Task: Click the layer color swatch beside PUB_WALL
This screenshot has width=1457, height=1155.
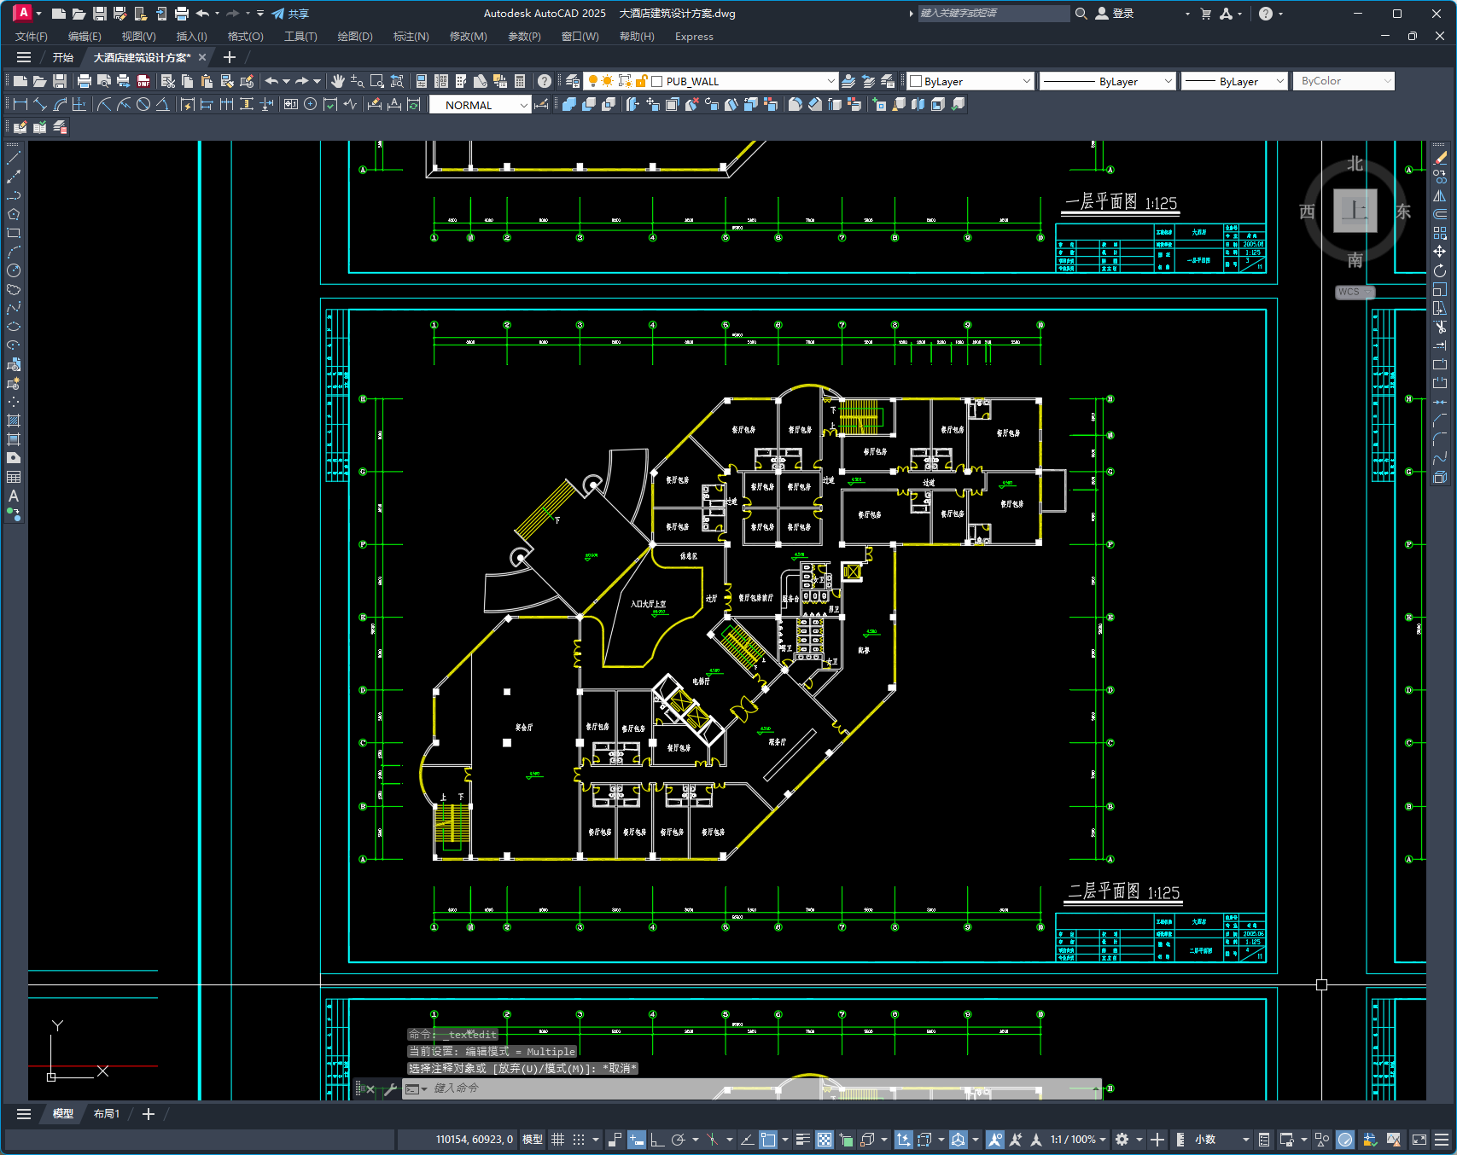Action: point(657,81)
